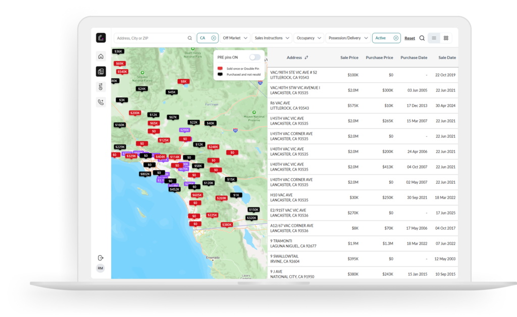Click the logout icon in sidebar

click(100, 257)
